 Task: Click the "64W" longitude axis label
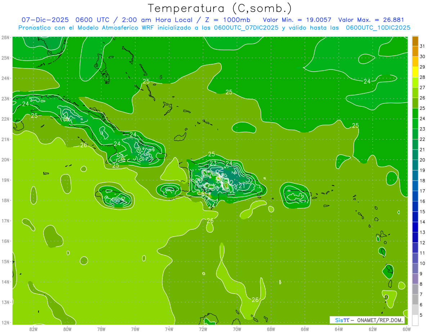click(x=339, y=329)
